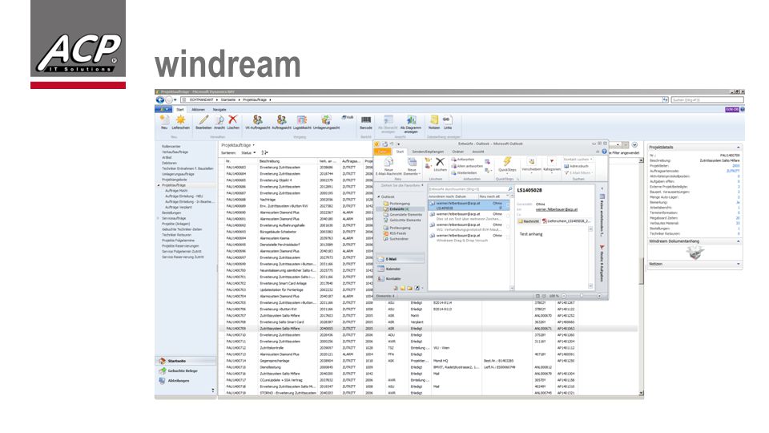This screenshot has height=433, width=769.
Task: Switch to Senden/Empfangen tab in Outlook
Action: 428,152
